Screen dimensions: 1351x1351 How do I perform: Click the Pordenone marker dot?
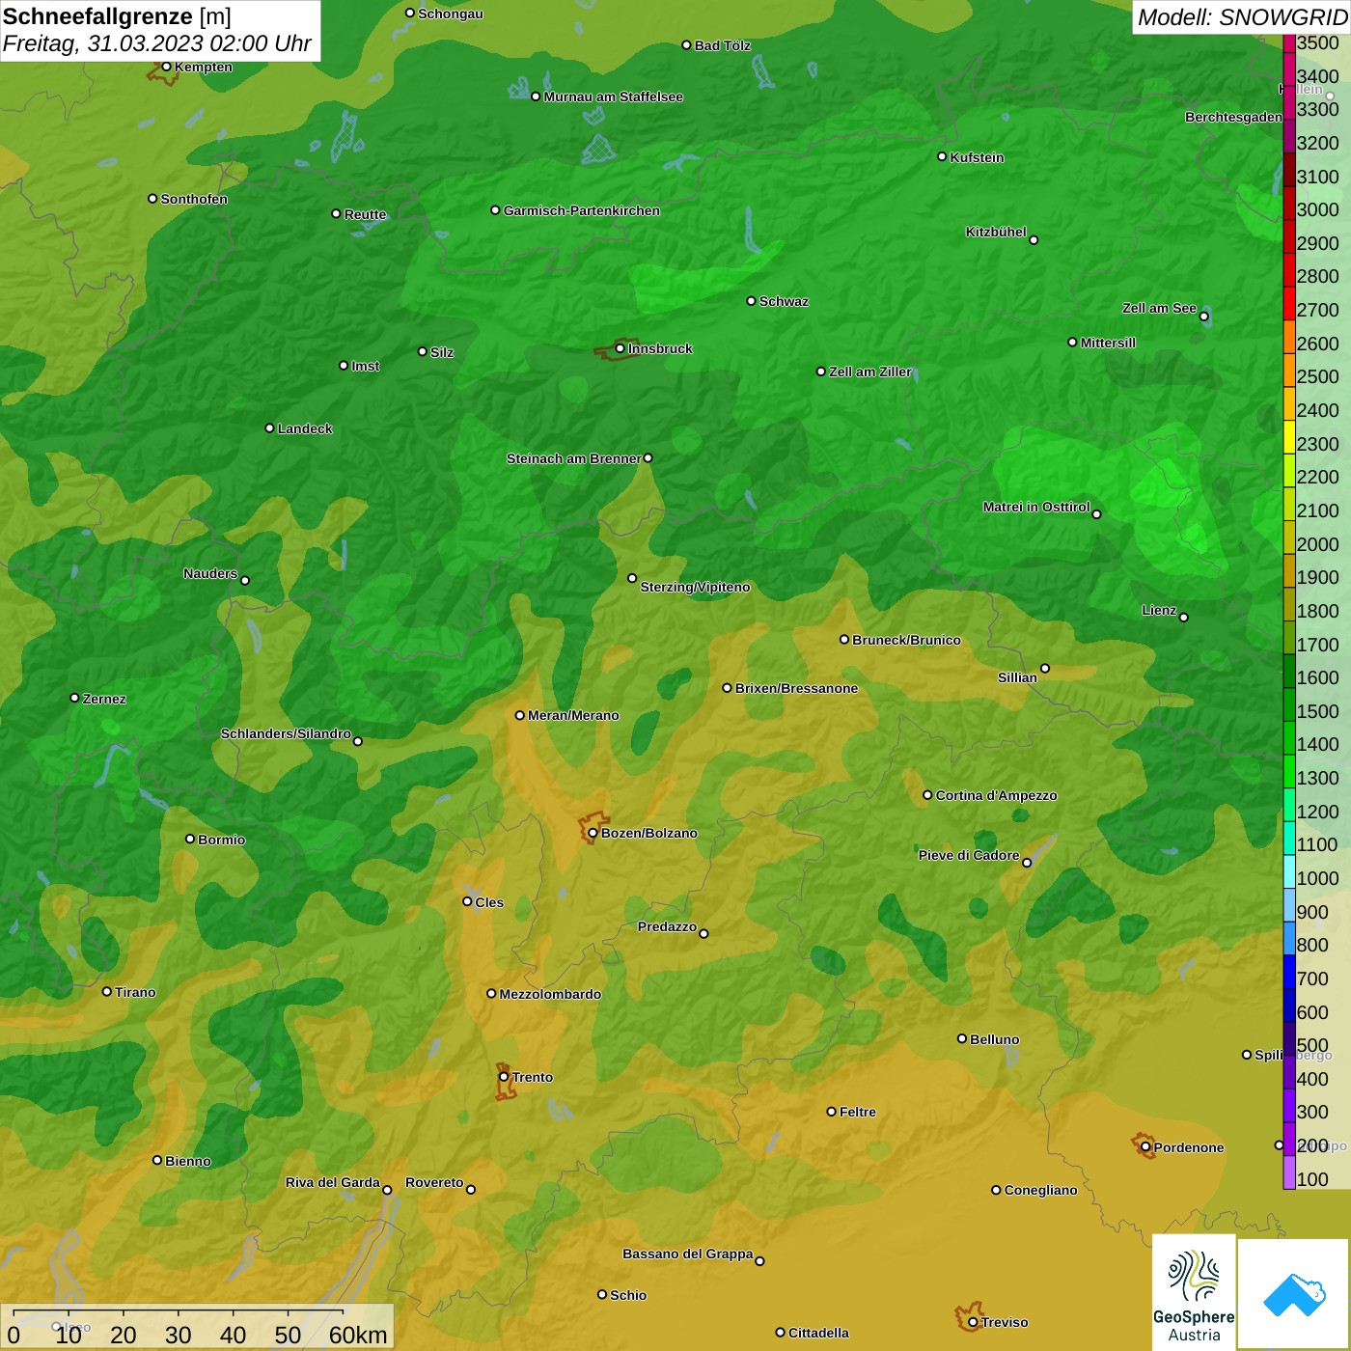[x=1145, y=1147]
